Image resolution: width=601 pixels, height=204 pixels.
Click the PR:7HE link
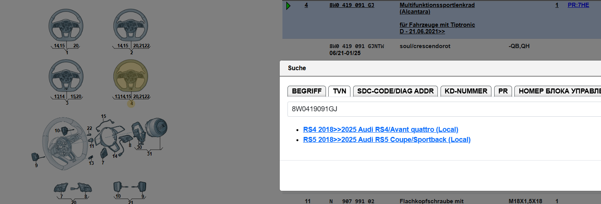(578, 5)
